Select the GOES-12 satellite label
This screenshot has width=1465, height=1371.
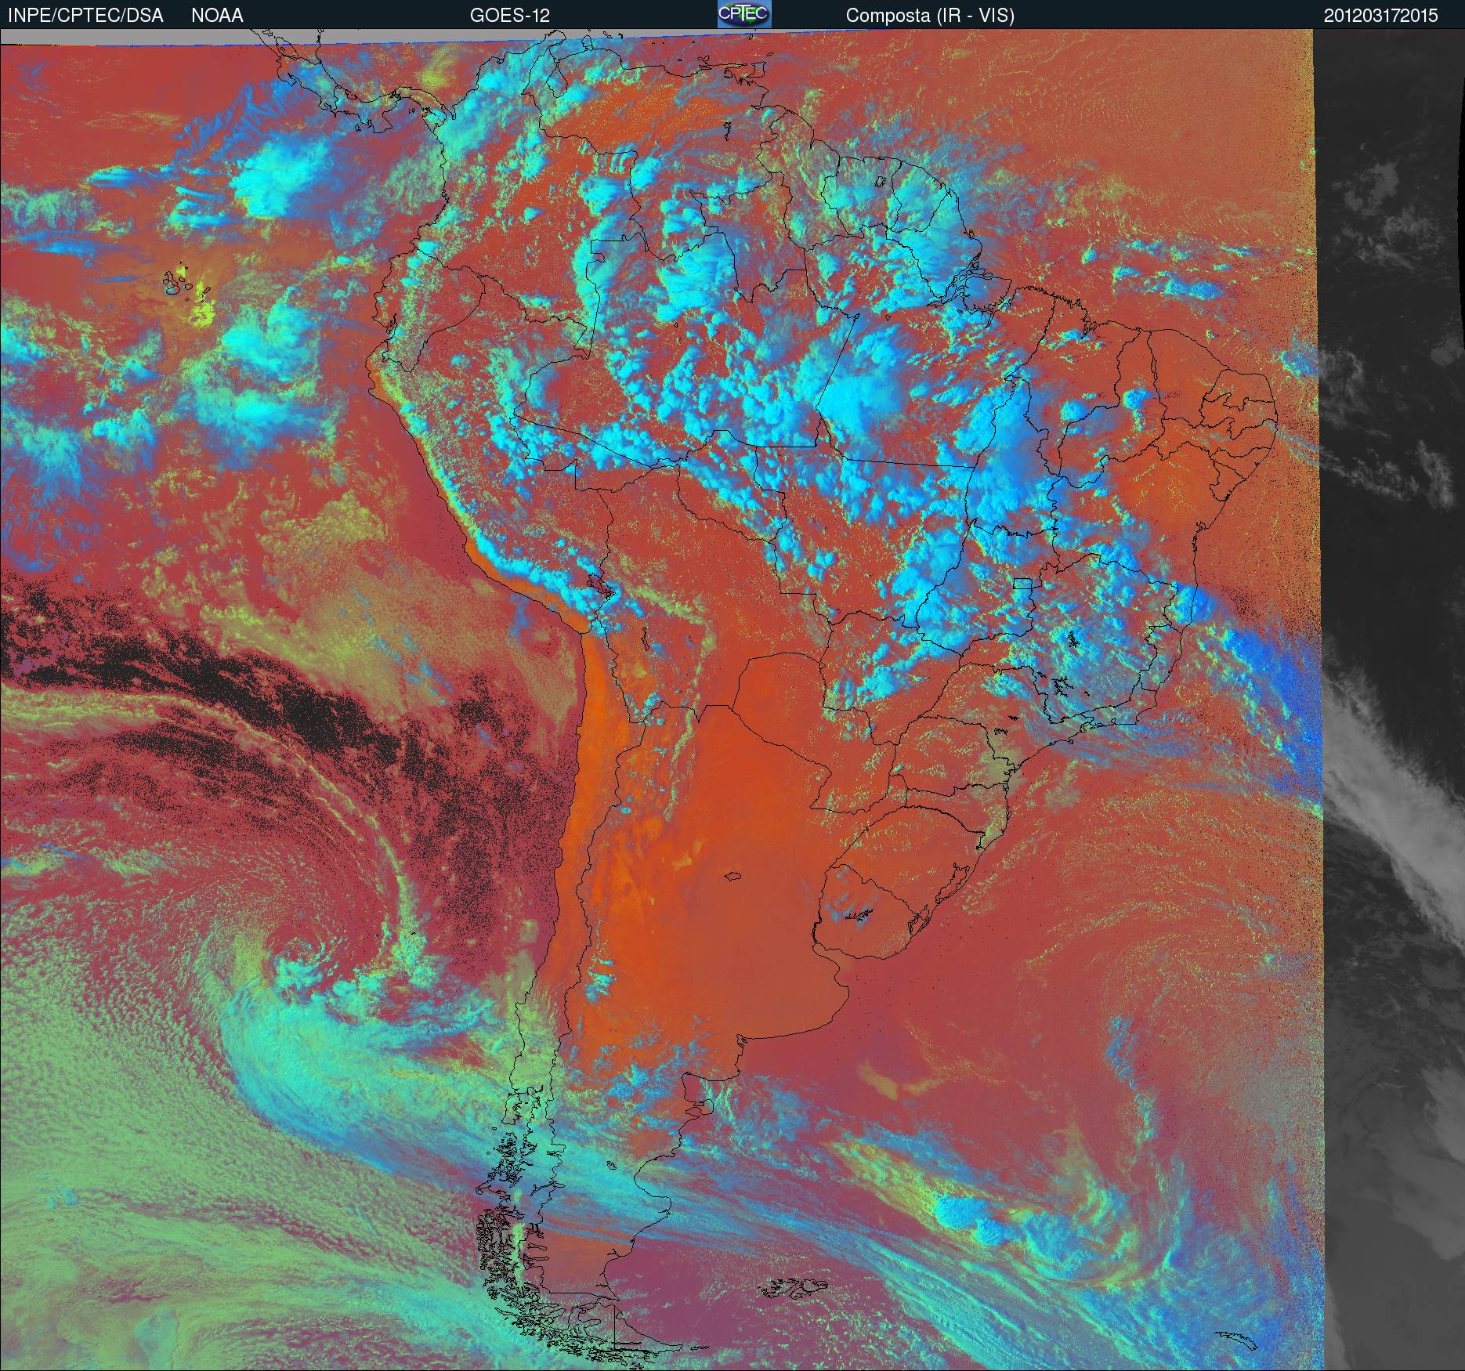pyautogui.click(x=509, y=16)
